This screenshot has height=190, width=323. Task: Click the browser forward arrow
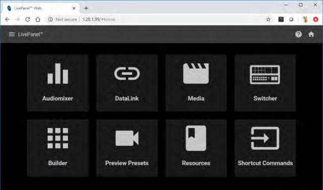coord(17,19)
